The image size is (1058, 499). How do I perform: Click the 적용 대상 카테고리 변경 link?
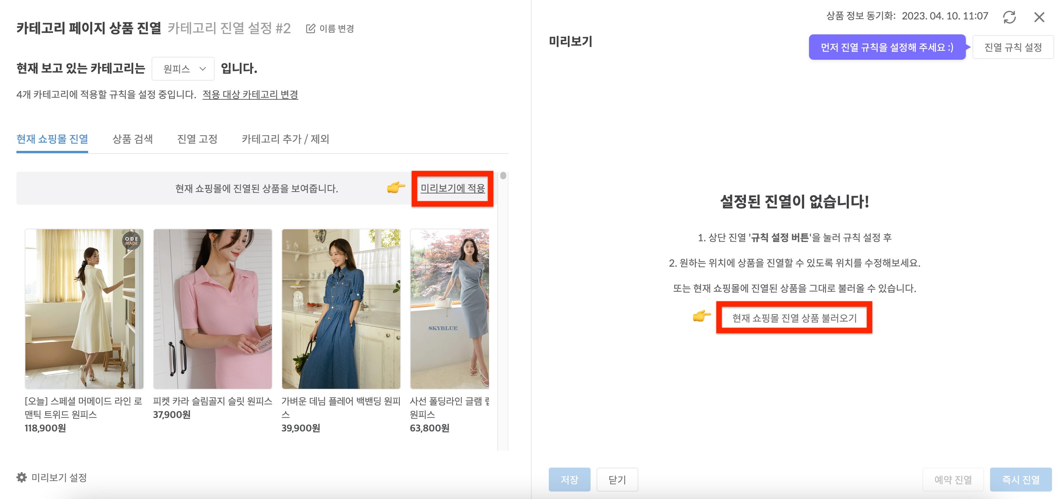point(250,95)
